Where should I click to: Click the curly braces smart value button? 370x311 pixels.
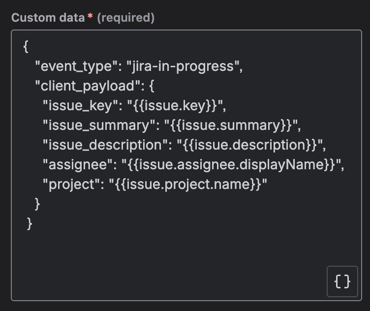[x=342, y=281]
